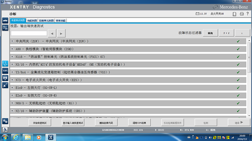This screenshot has width=252, height=141.
Task: Open the gears settings sidebar icon
Action: (x=5, y=121)
